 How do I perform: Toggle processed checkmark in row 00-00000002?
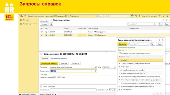pyautogui.click(x=80, y=35)
